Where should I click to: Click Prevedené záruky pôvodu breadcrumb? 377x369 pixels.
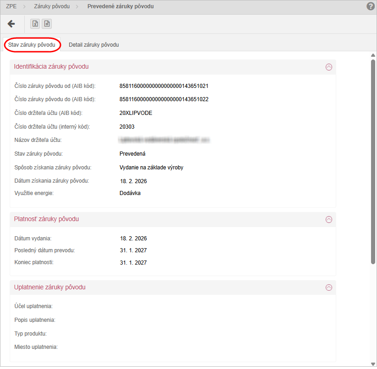point(120,6)
